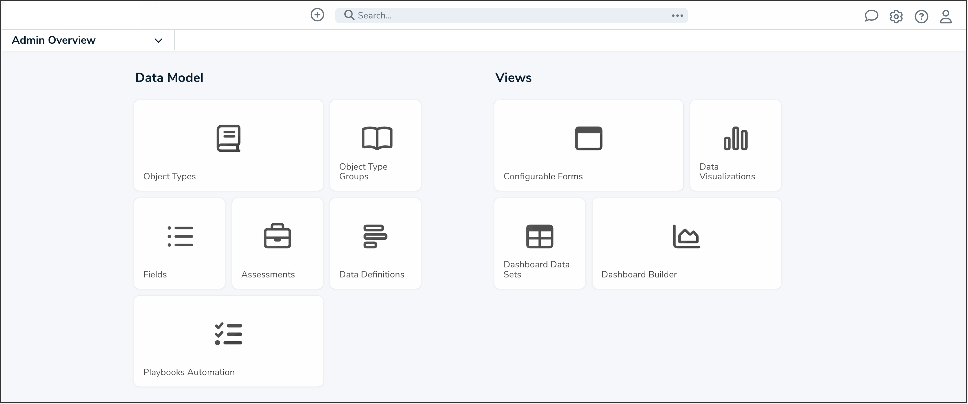This screenshot has height=404, width=968.
Task: Open the Fields tile
Action: [179, 243]
